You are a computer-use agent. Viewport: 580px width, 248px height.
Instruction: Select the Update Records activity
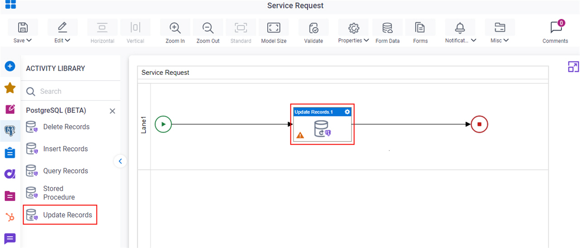[x=60, y=215]
